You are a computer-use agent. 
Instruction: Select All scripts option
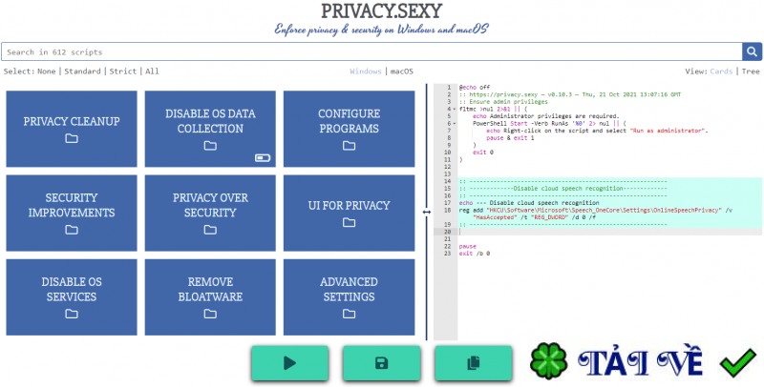pyautogui.click(x=152, y=71)
